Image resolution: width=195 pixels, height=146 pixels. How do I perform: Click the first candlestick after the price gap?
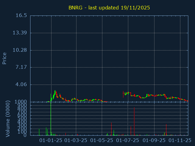[123, 94]
